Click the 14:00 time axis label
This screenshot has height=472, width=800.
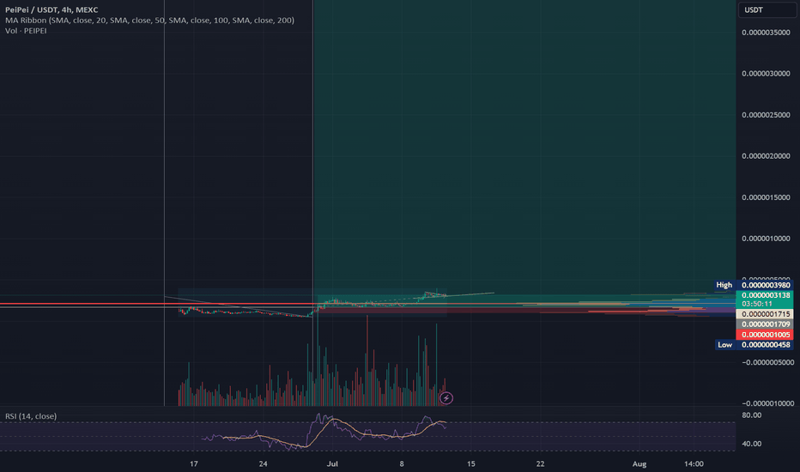coord(694,463)
